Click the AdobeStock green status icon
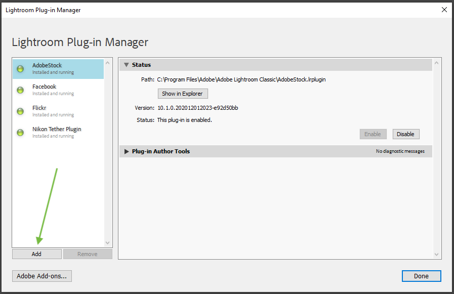 tap(20, 69)
